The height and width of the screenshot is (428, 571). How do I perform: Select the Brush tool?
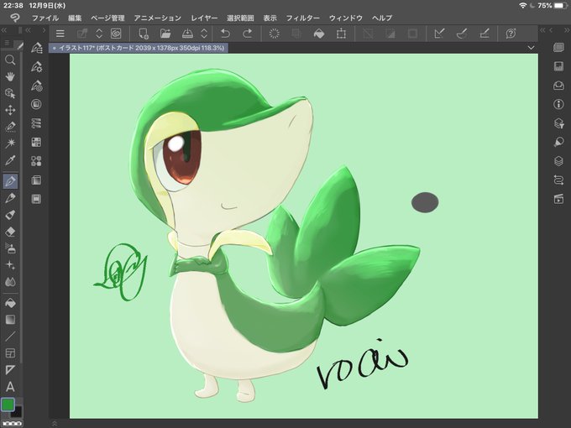10,214
